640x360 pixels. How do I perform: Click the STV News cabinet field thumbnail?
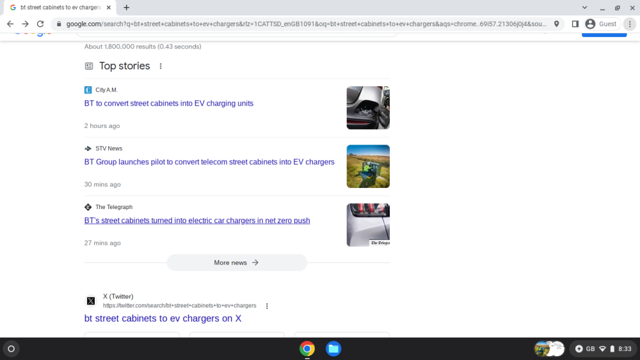[368, 166]
